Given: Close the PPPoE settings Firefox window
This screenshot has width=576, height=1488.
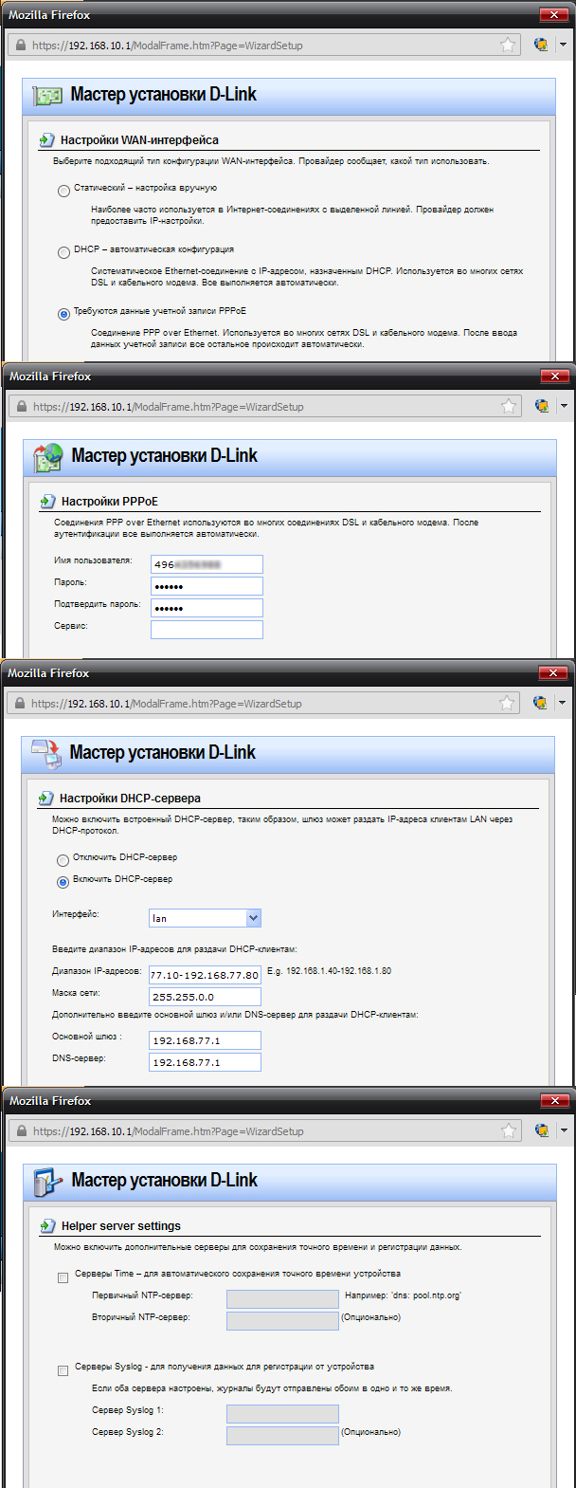Looking at the screenshot, I should point(553,376).
